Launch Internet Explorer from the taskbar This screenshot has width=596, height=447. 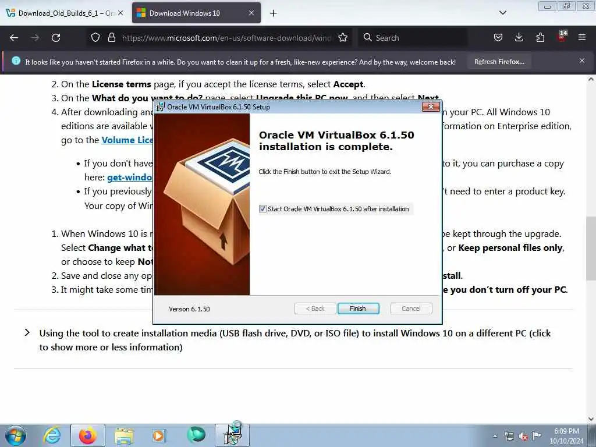pos(52,435)
